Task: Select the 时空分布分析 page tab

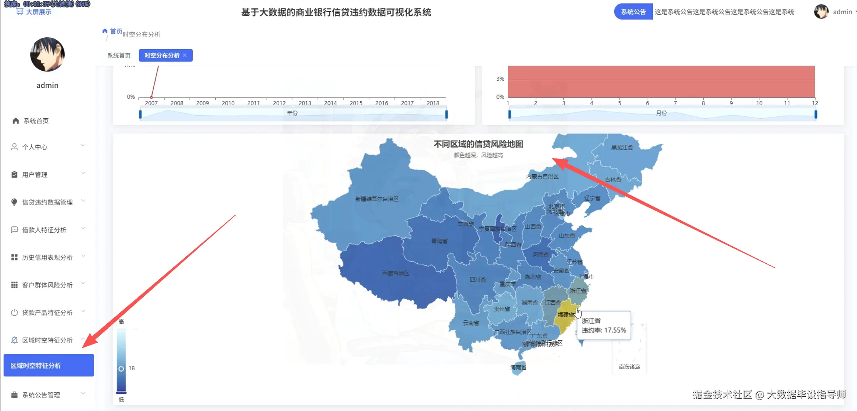Action: click(x=162, y=55)
